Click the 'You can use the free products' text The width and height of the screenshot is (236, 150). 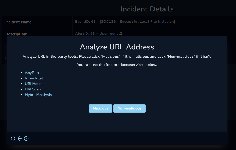point(117,65)
